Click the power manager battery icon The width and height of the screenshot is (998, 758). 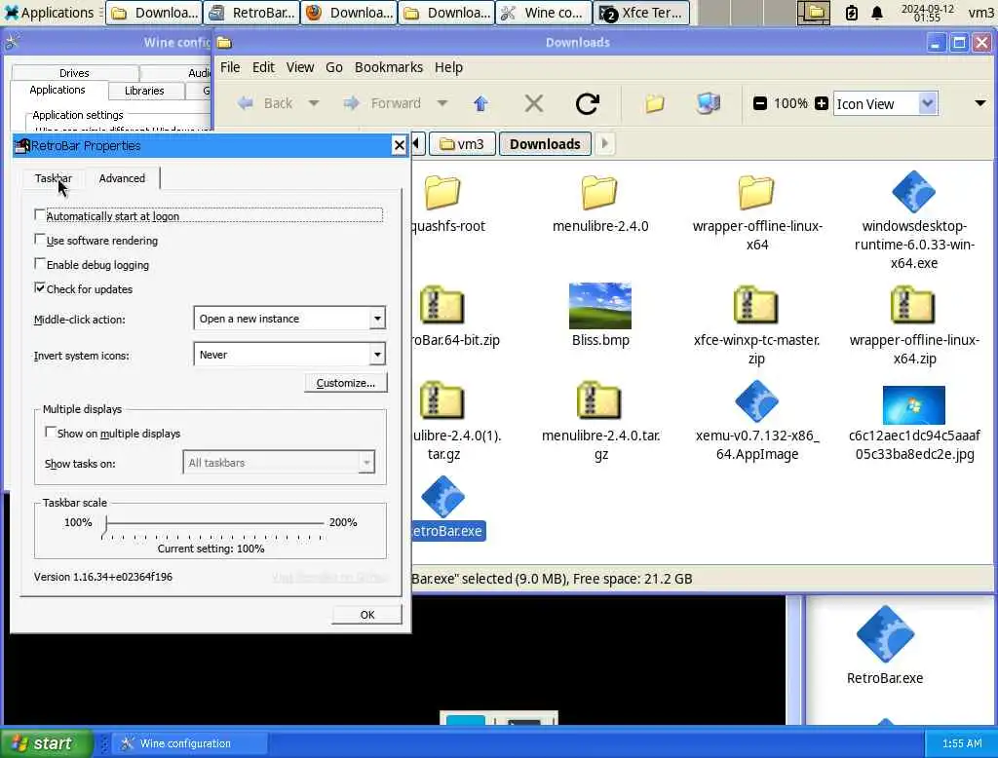pyautogui.click(x=851, y=13)
